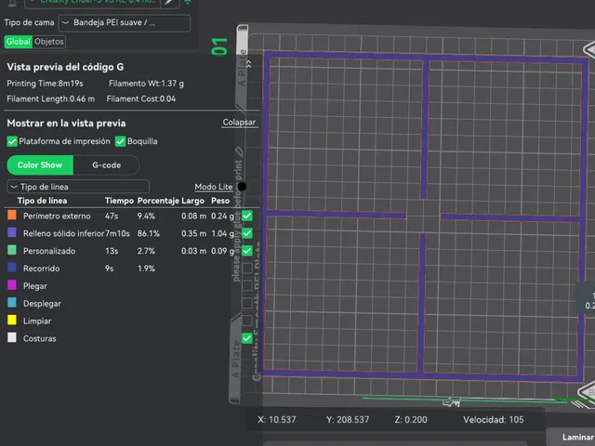The width and height of the screenshot is (595, 446).
Task: Switch to the Objetos tab
Action: point(49,42)
